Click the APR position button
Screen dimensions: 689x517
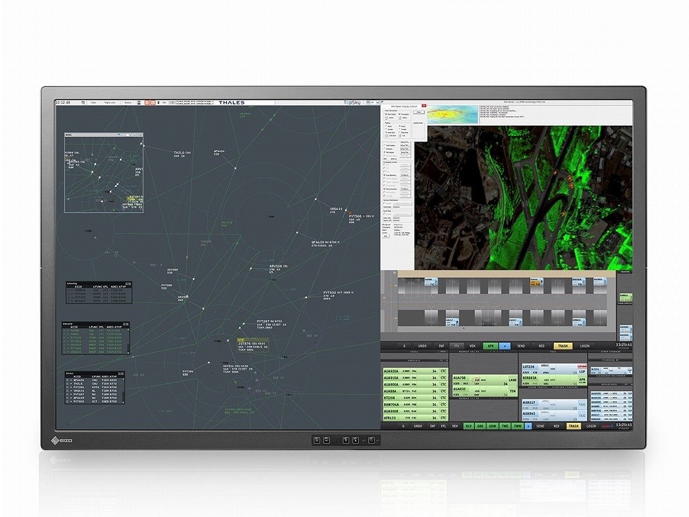[x=491, y=346]
